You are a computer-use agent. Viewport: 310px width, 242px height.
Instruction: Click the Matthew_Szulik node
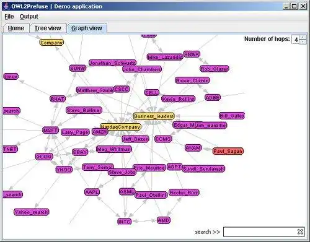(x=95, y=90)
